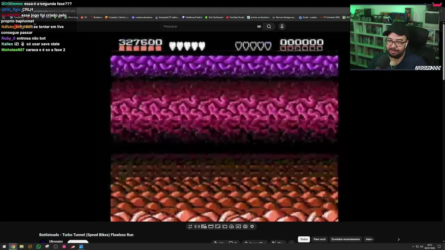Click the pop-up player window icon
Viewport: 445px width, 250px height.
pos(225,226)
